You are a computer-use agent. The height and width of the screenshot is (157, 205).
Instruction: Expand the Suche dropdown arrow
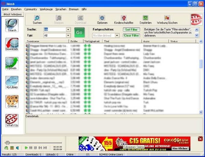(68, 29)
